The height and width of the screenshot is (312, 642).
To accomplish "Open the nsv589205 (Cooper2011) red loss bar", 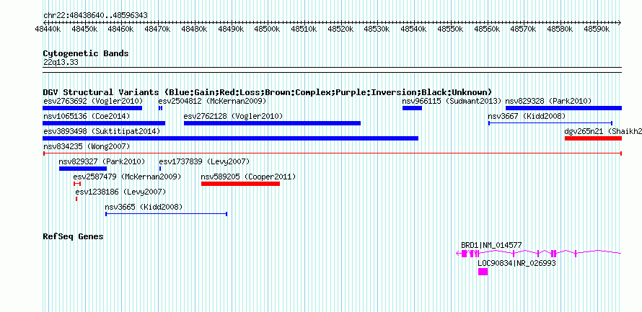I will pos(240,184).
